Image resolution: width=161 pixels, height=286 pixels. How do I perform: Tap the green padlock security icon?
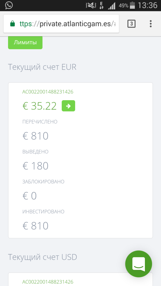(x=12, y=24)
